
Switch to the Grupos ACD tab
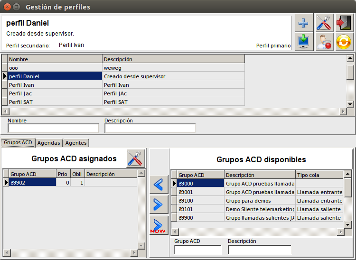[18, 143]
